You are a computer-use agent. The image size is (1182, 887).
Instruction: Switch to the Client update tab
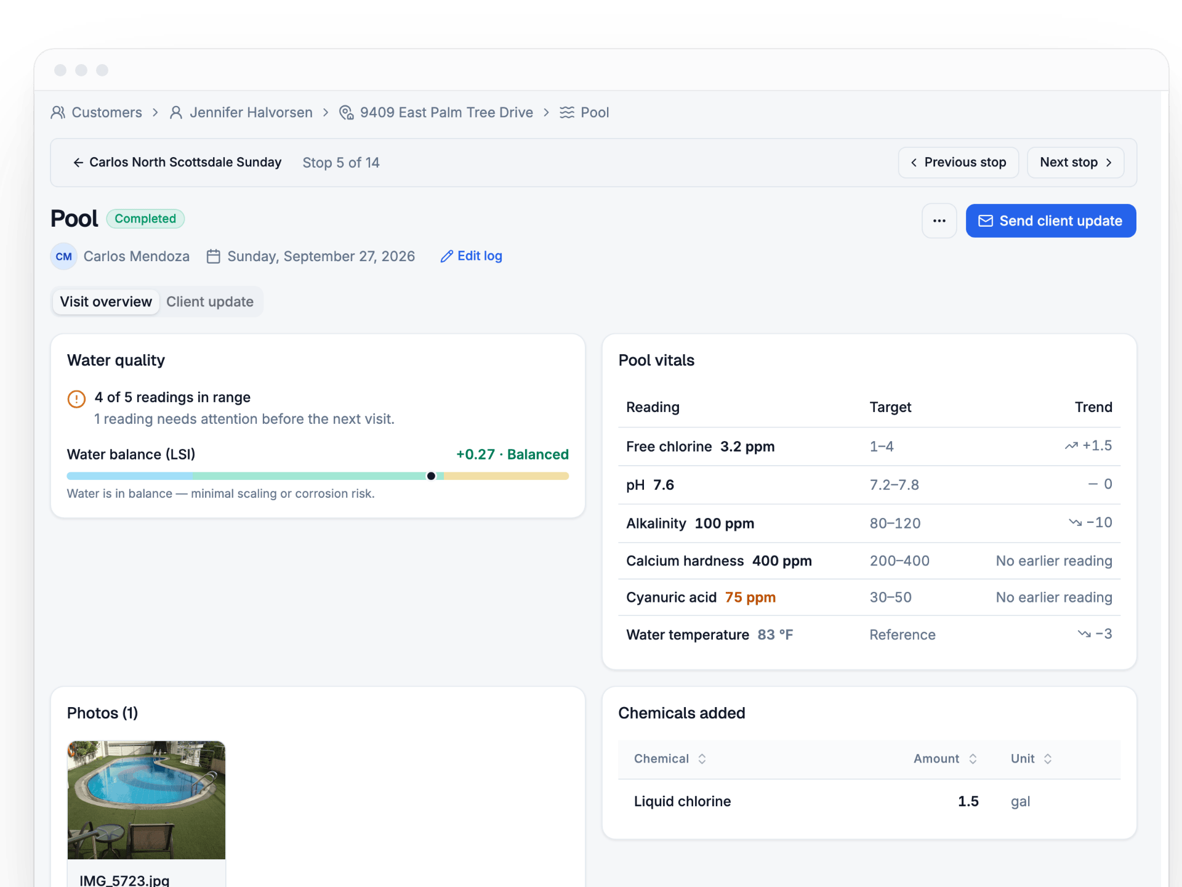tap(210, 302)
